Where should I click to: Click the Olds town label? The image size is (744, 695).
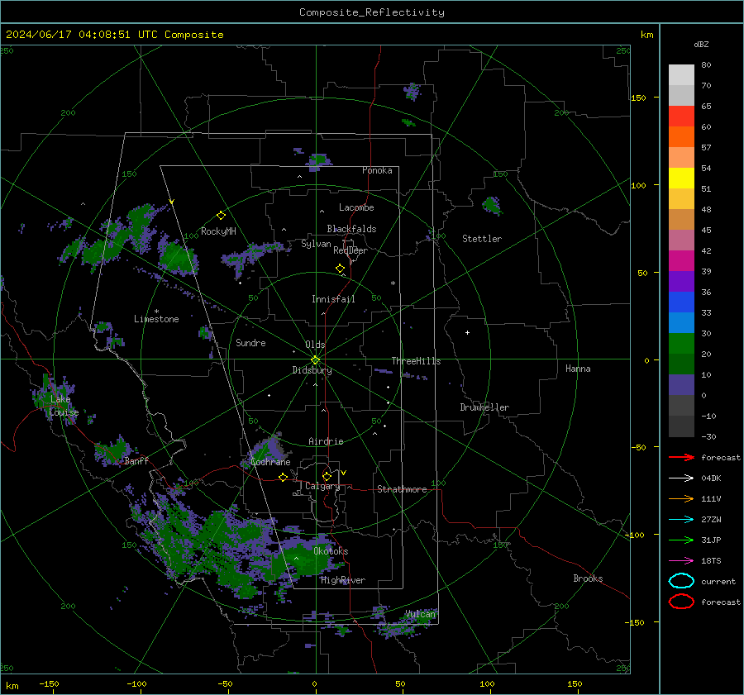click(315, 345)
